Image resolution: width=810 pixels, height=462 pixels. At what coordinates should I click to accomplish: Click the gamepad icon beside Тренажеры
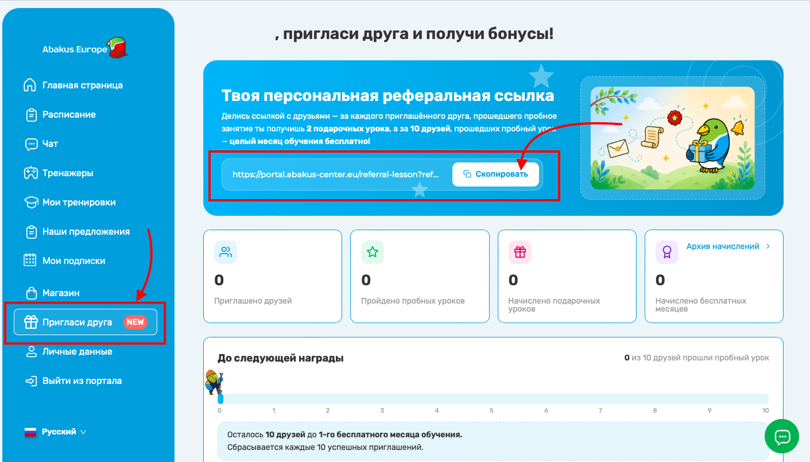pos(30,173)
